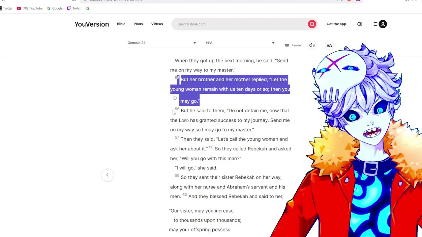Viewport: 422px width, 237px height.
Task: Click the red search button icon
Action: [312, 24]
